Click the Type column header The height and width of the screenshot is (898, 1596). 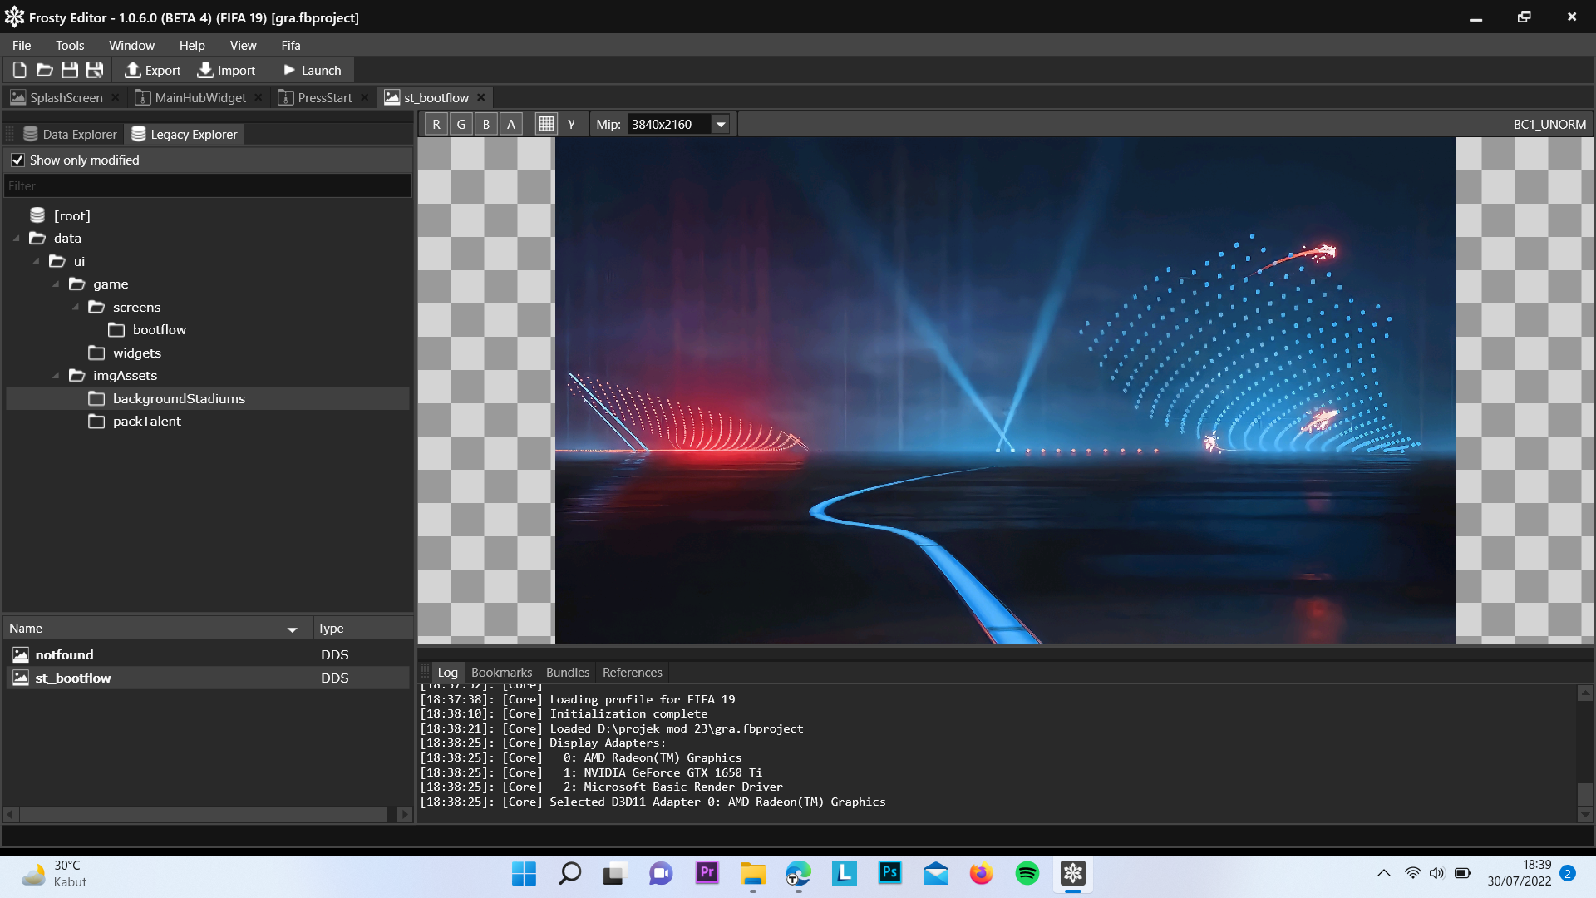tap(362, 629)
